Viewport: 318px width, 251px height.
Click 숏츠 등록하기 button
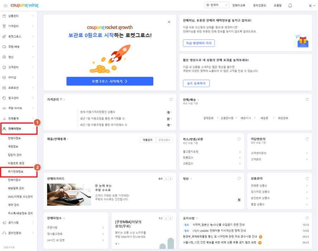tap(196, 83)
